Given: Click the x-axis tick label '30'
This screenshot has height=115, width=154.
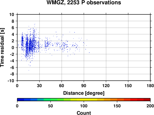Looking at the screenshot, I should [39, 86].
